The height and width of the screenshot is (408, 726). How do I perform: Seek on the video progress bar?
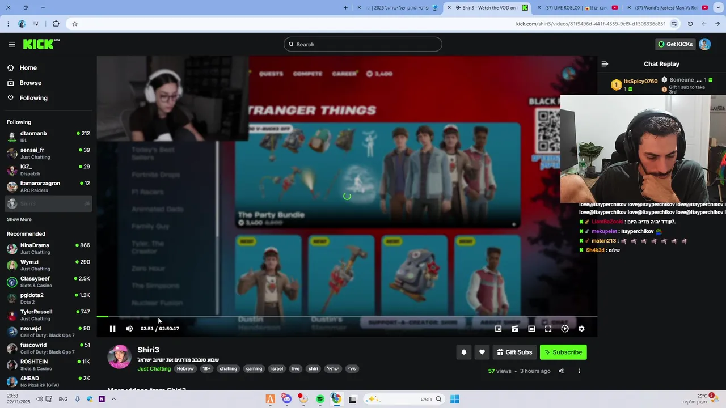[347, 316]
